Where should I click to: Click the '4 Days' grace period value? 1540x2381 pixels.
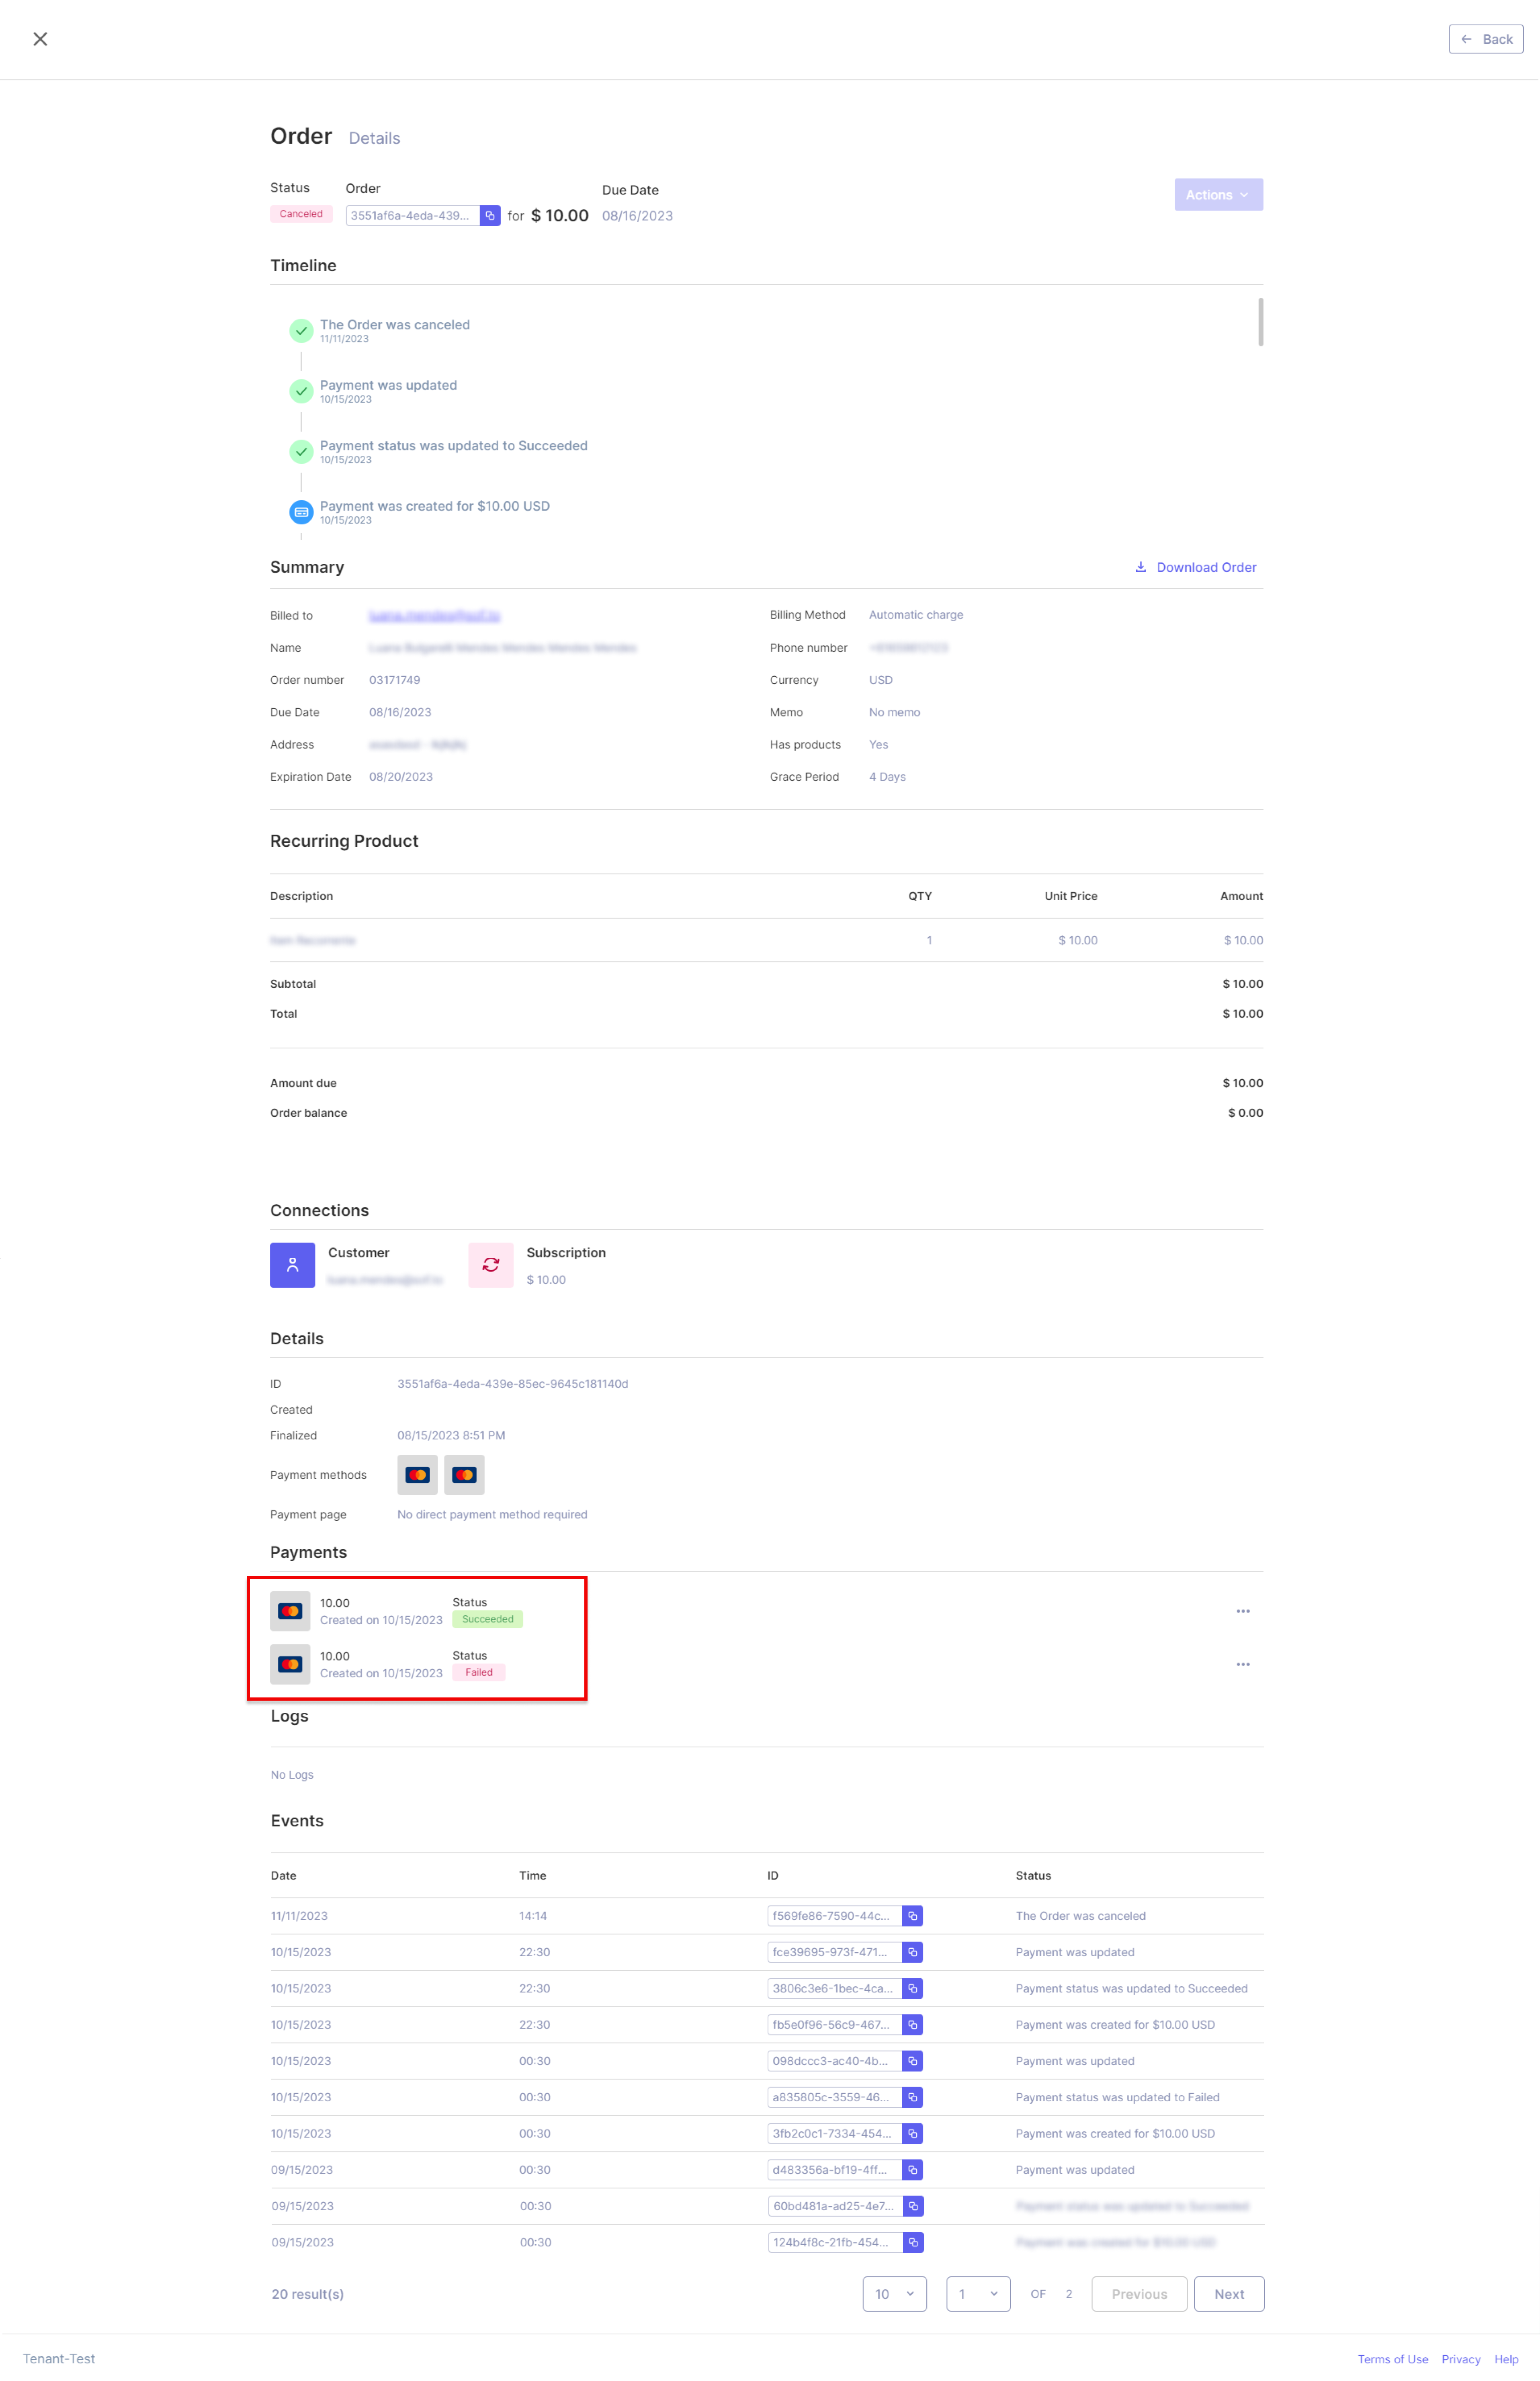coord(887,777)
